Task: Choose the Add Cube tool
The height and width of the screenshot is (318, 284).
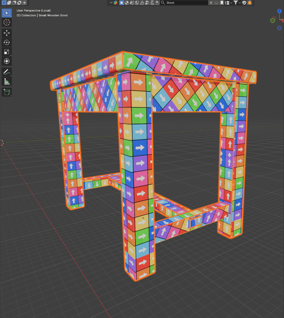Action: coord(6,92)
